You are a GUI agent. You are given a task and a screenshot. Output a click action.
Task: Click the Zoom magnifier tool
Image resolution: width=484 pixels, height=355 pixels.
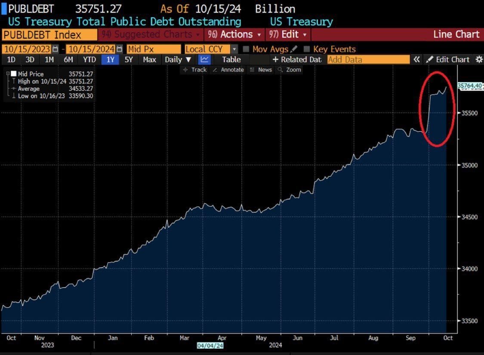click(x=290, y=70)
